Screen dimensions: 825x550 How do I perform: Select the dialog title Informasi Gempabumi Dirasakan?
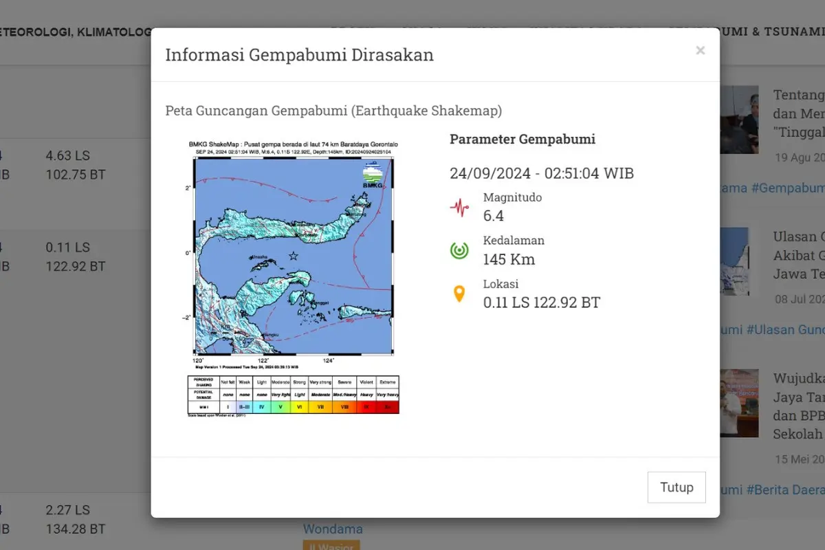(x=300, y=55)
